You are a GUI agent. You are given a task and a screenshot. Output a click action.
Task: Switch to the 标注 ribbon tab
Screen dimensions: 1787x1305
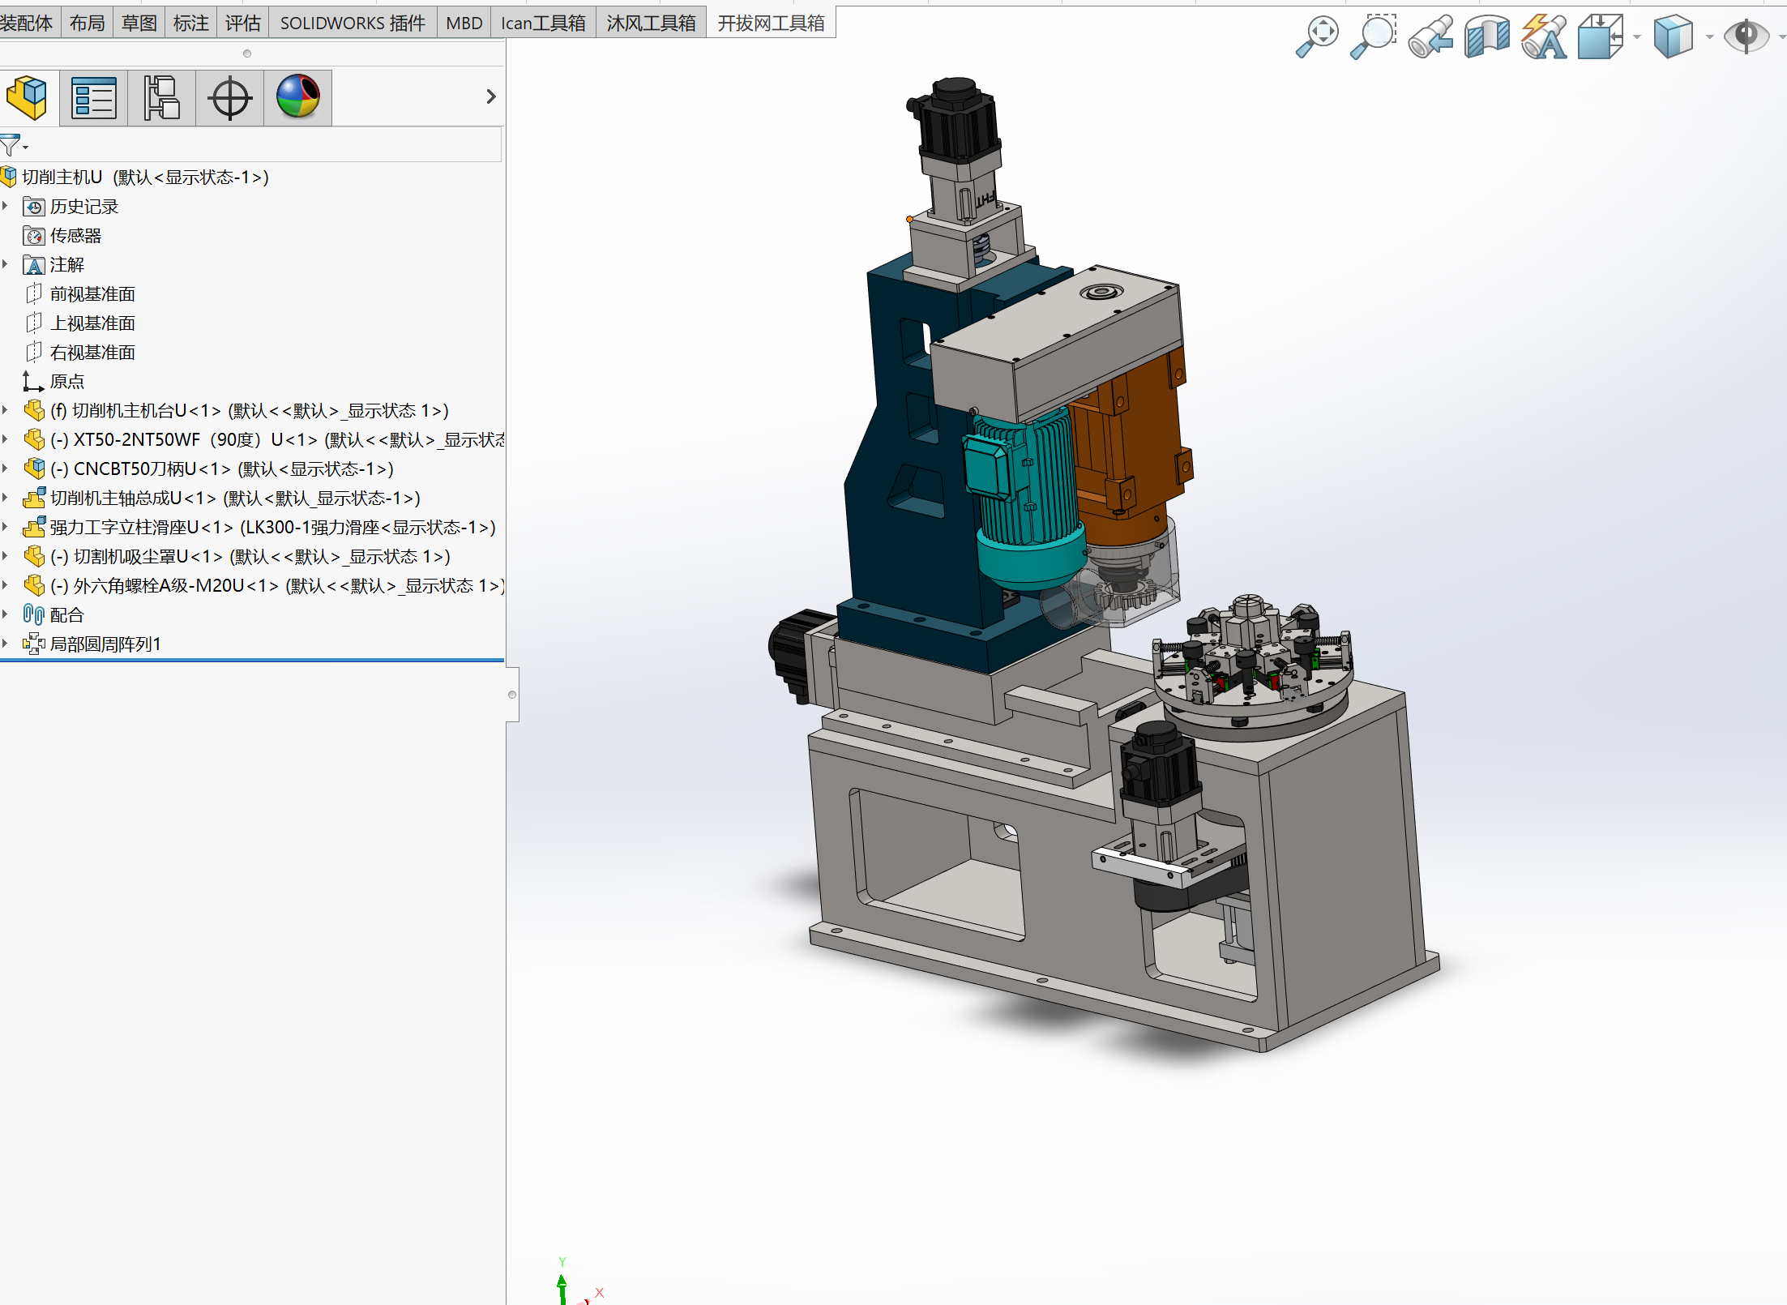click(191, 23)
